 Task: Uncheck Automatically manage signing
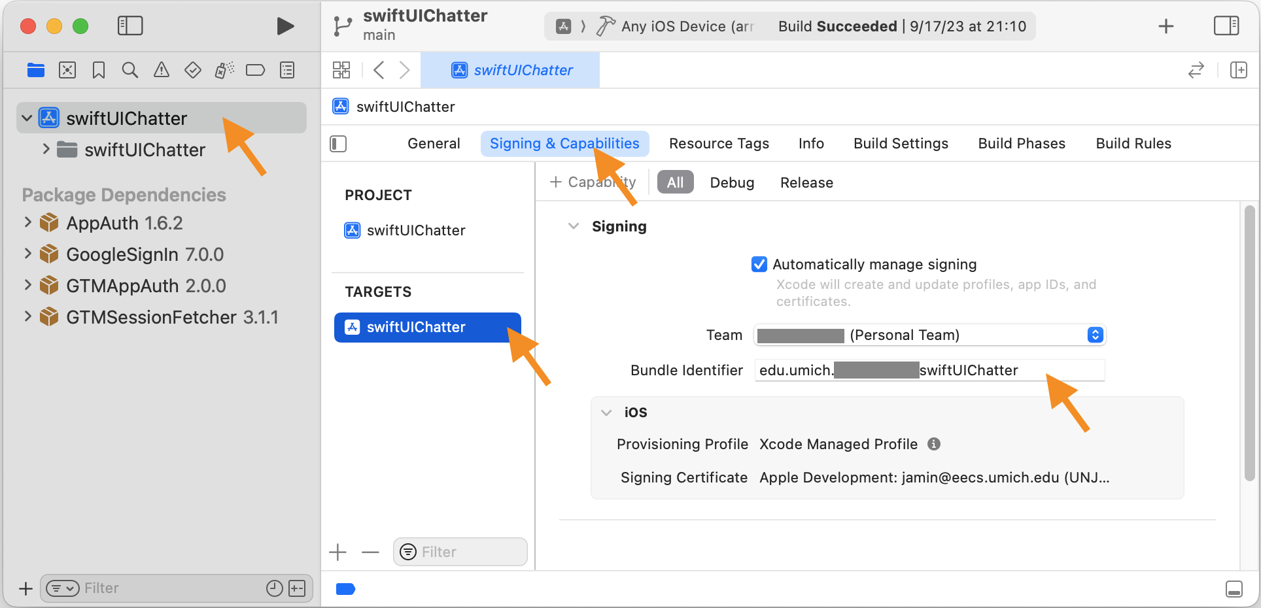(x=759, y=264)
